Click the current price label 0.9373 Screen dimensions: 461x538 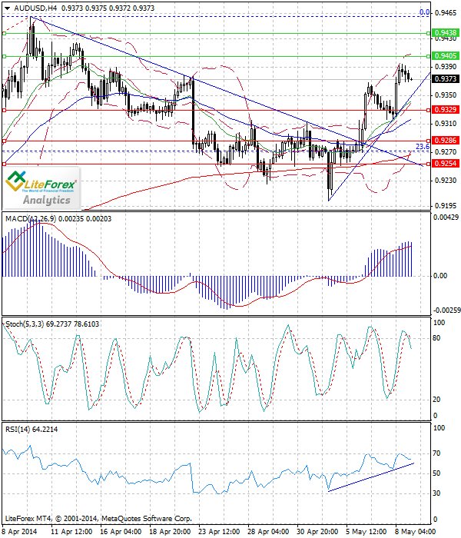446,79
